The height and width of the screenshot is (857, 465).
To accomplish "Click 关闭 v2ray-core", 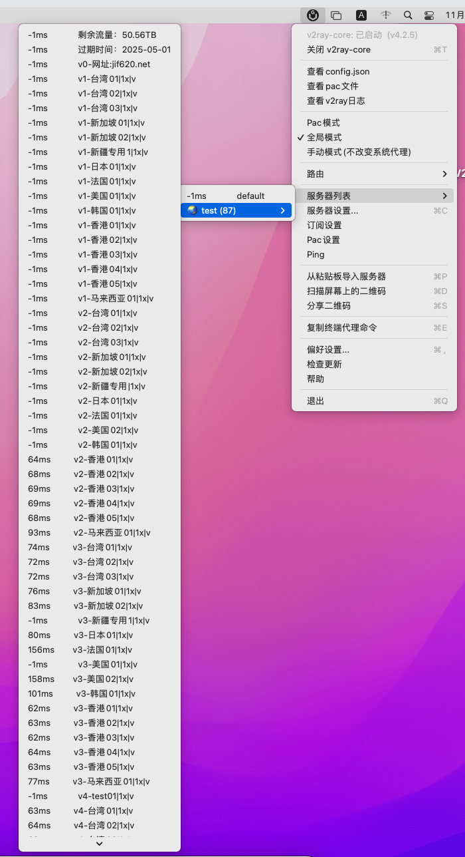I will click(339, 49).
